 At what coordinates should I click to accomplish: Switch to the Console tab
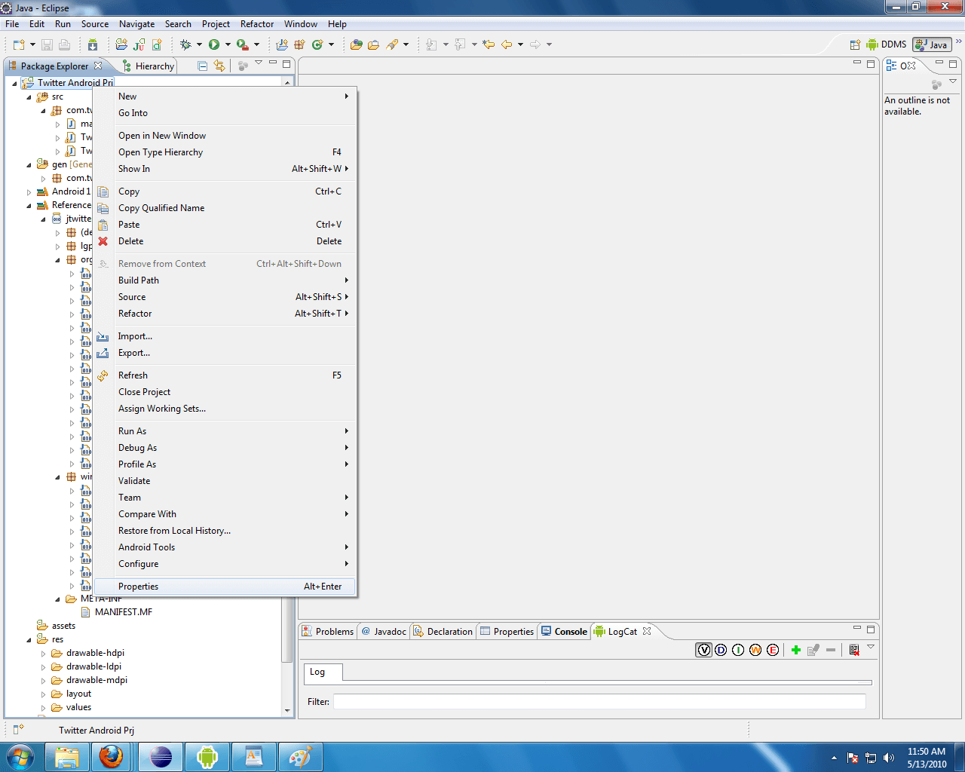[x=564, y=632]
